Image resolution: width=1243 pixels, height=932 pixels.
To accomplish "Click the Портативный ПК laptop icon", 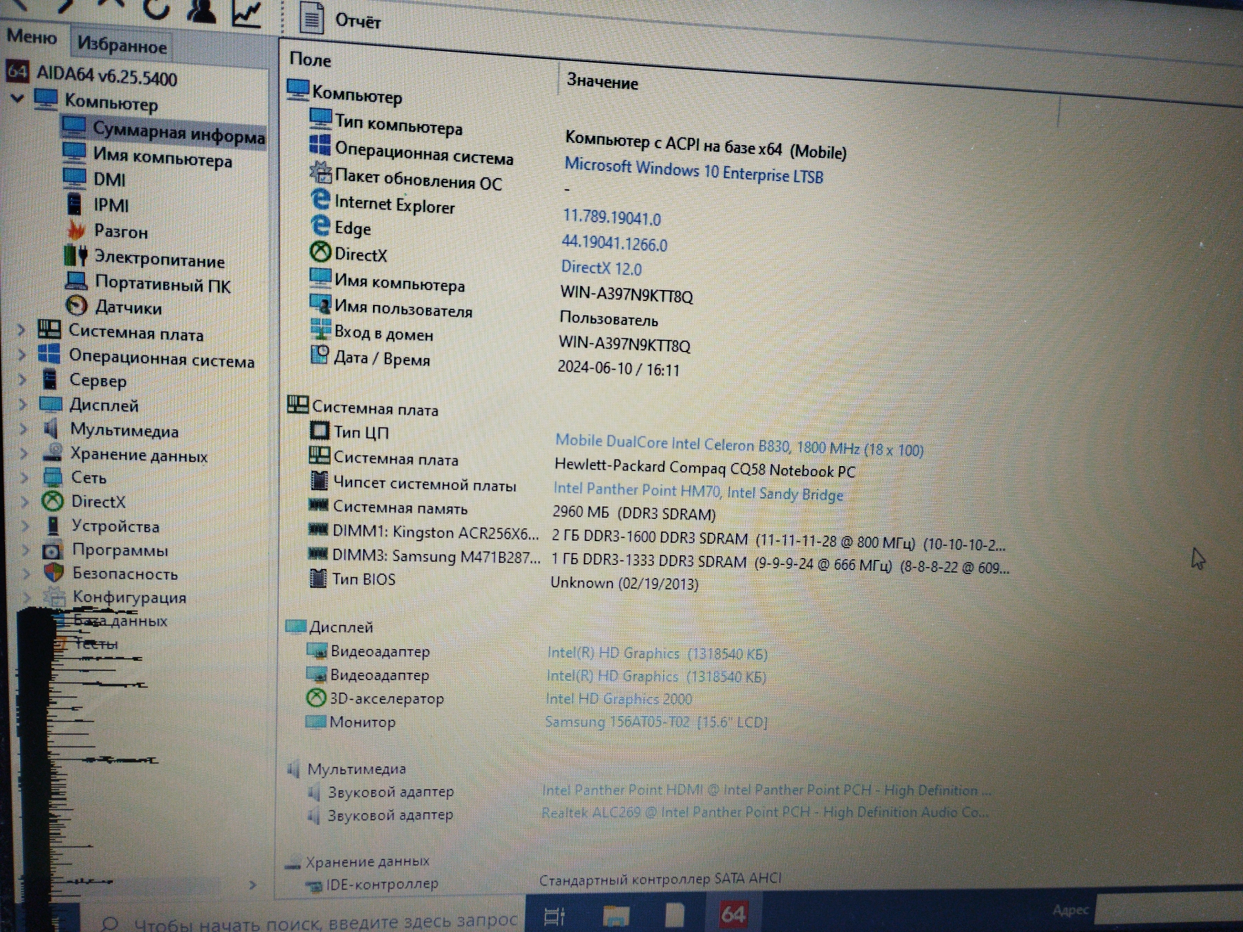I will [76, 281].
